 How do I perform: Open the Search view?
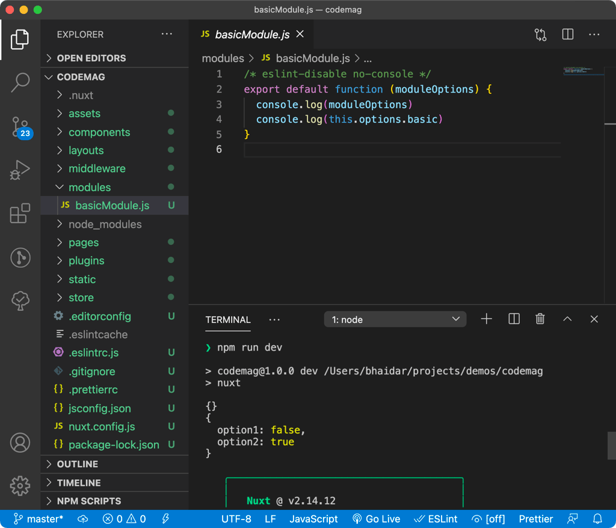(x=20, y=82)
